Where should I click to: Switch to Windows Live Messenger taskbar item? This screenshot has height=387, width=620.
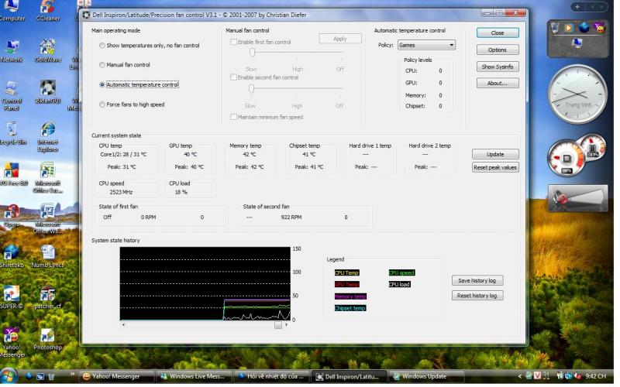(193, 377)
